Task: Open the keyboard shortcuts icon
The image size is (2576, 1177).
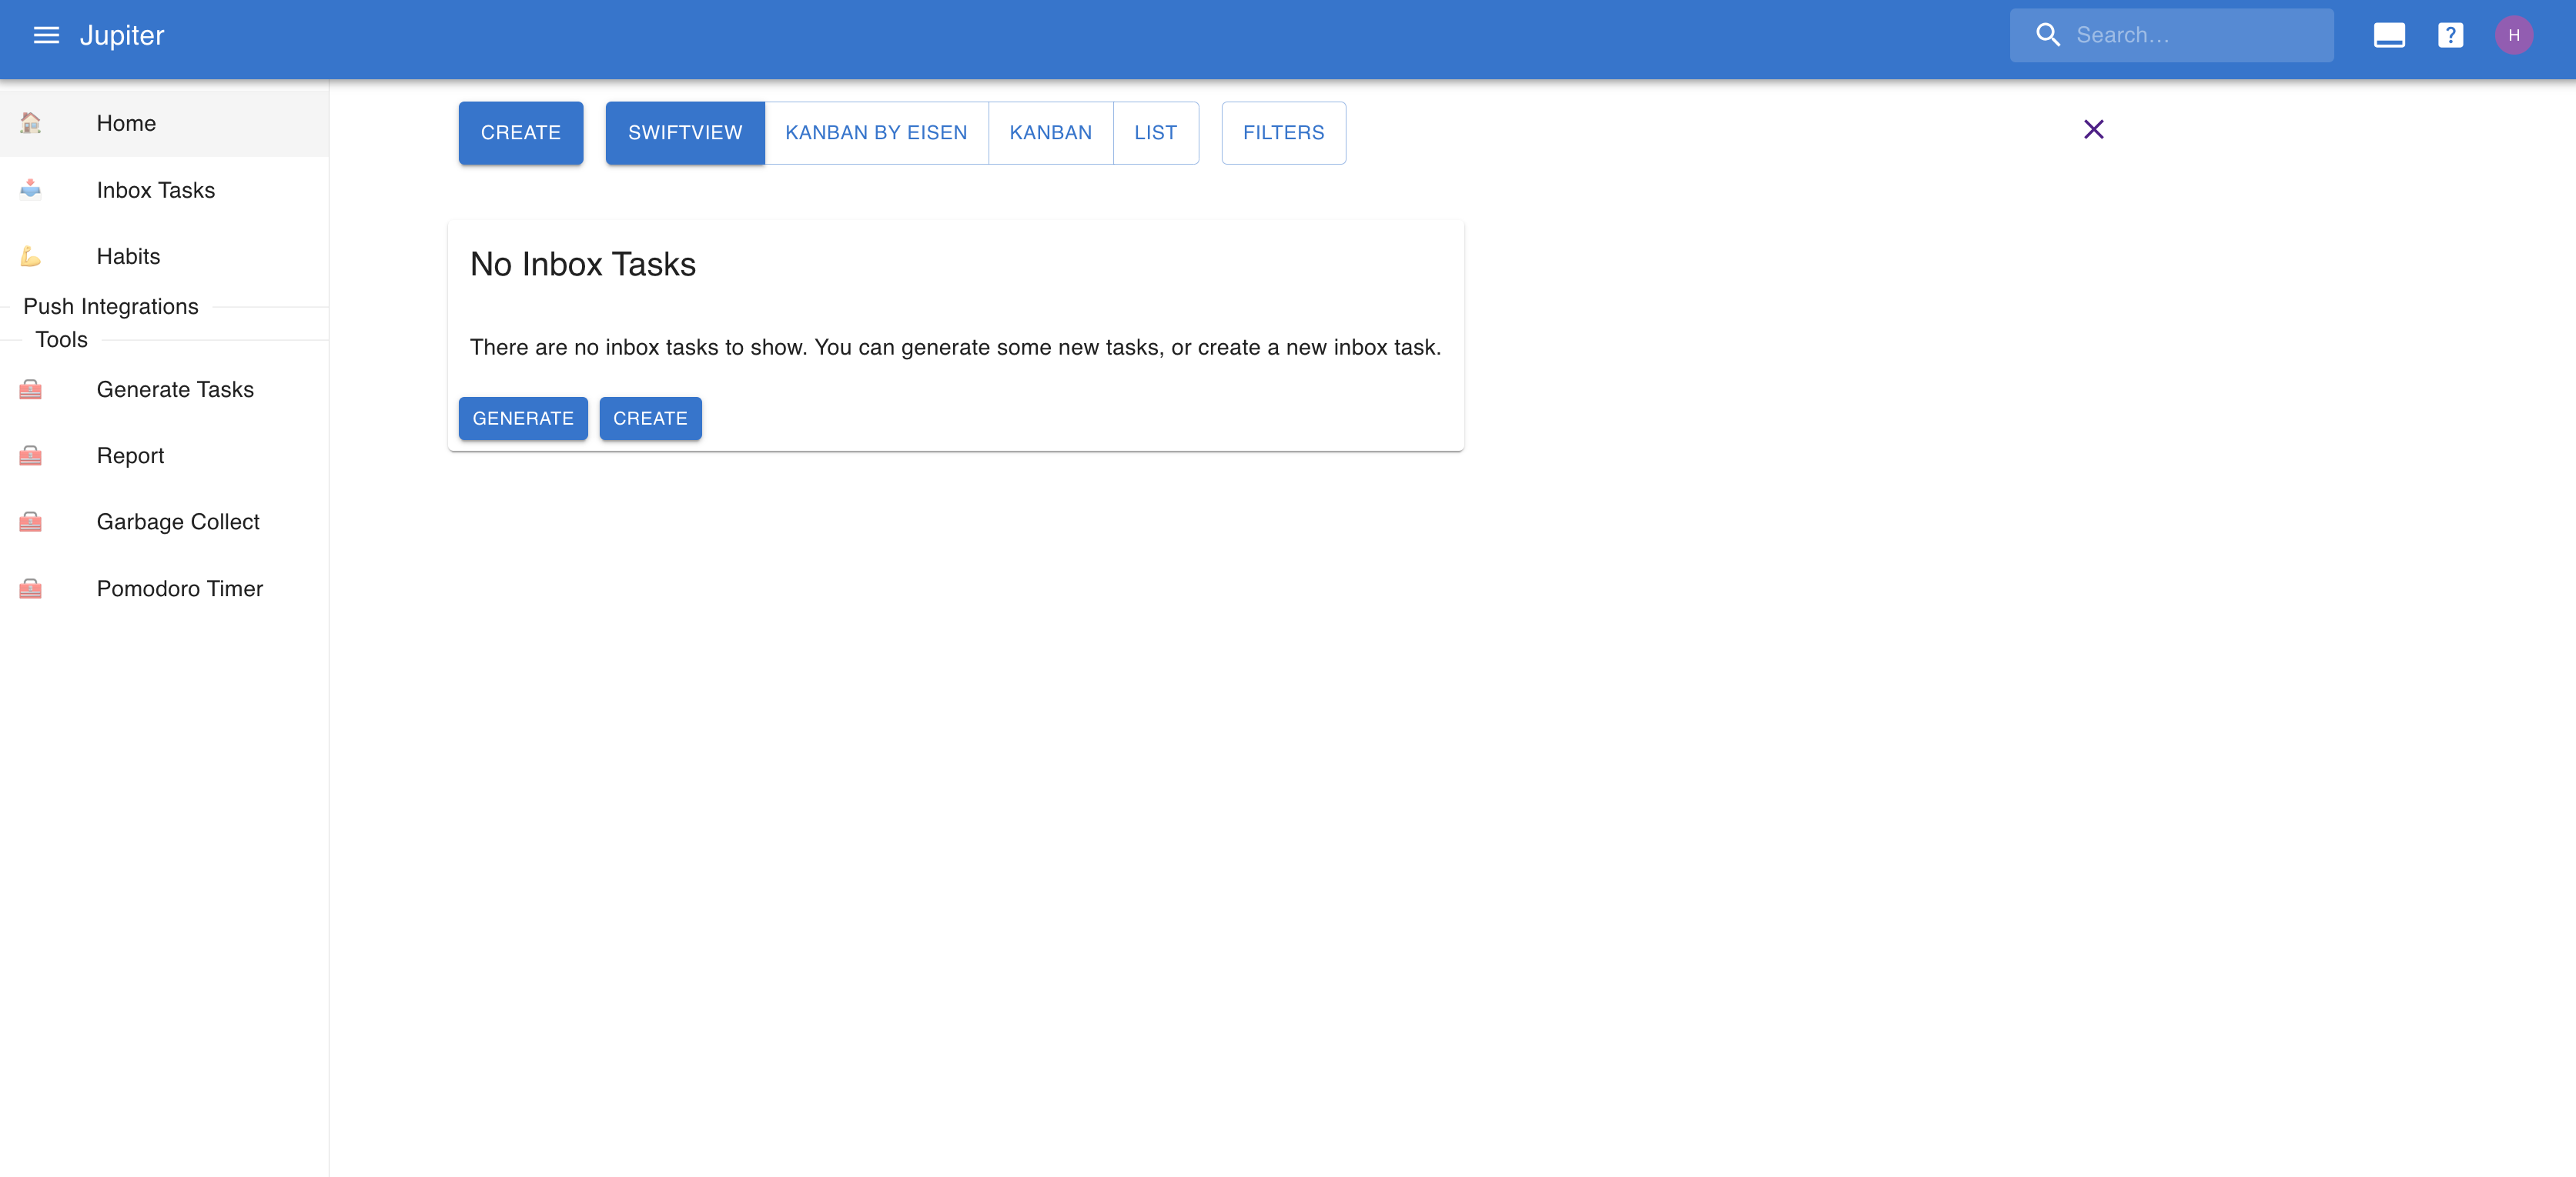Action: (x=2388, y=35)
